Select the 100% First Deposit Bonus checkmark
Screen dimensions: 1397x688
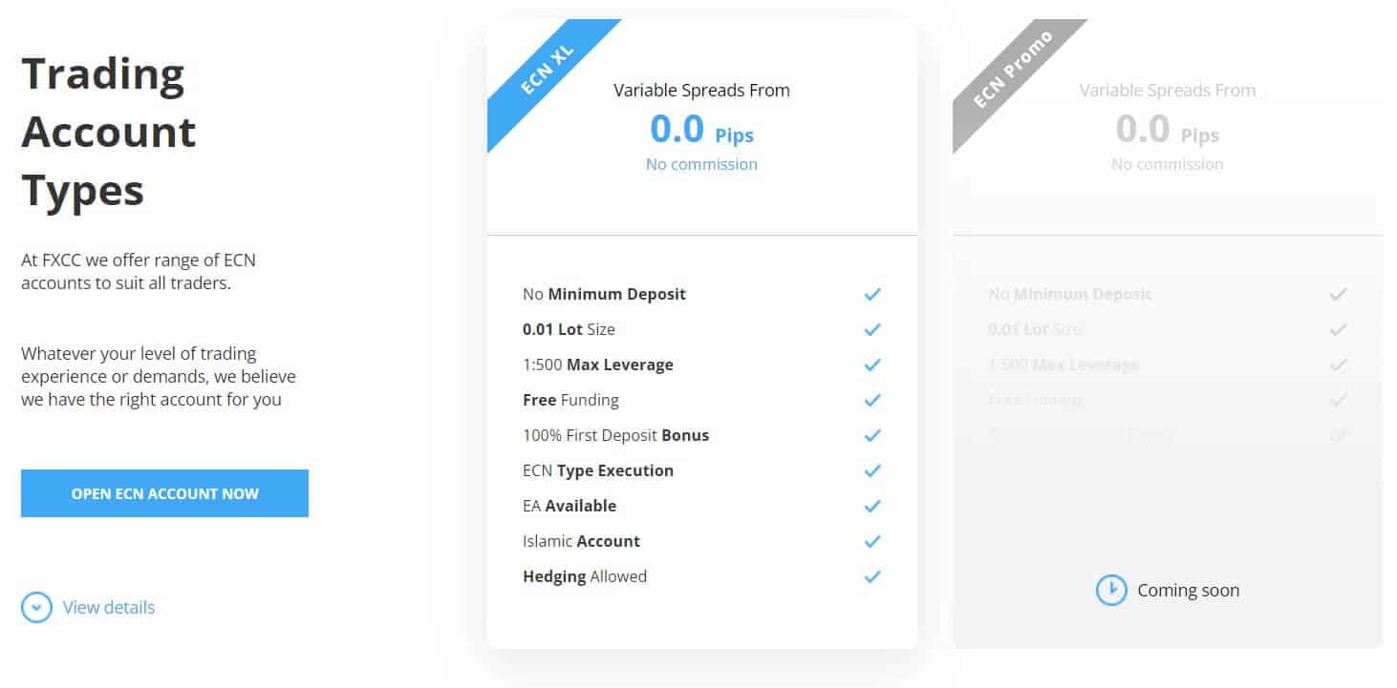(x=871, y=435)
